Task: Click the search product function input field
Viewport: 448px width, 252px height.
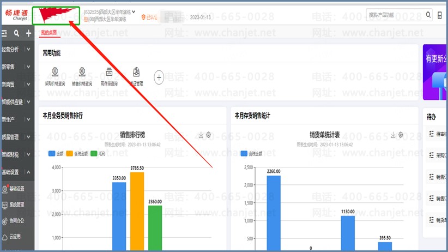Action: pos(396,15)
